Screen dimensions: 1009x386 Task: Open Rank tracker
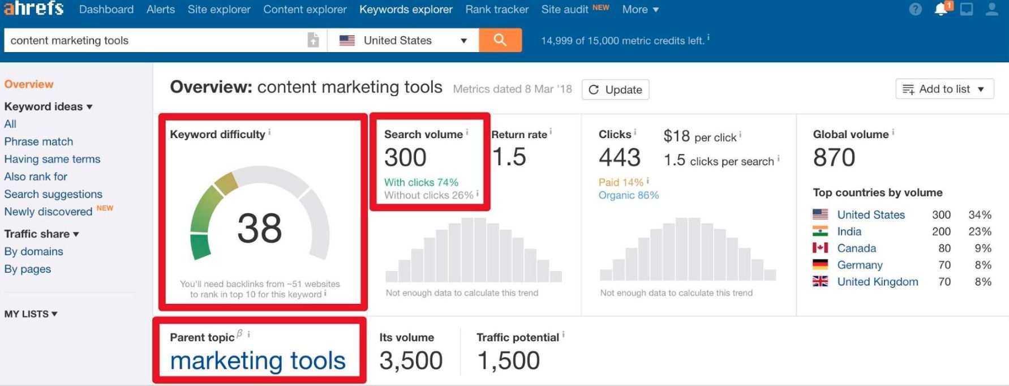tap(497, 10)
